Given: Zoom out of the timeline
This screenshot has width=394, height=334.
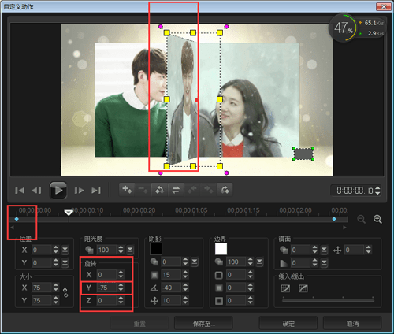Looking at the screenshot, I should pyautogui.click(x=362, y=219).
